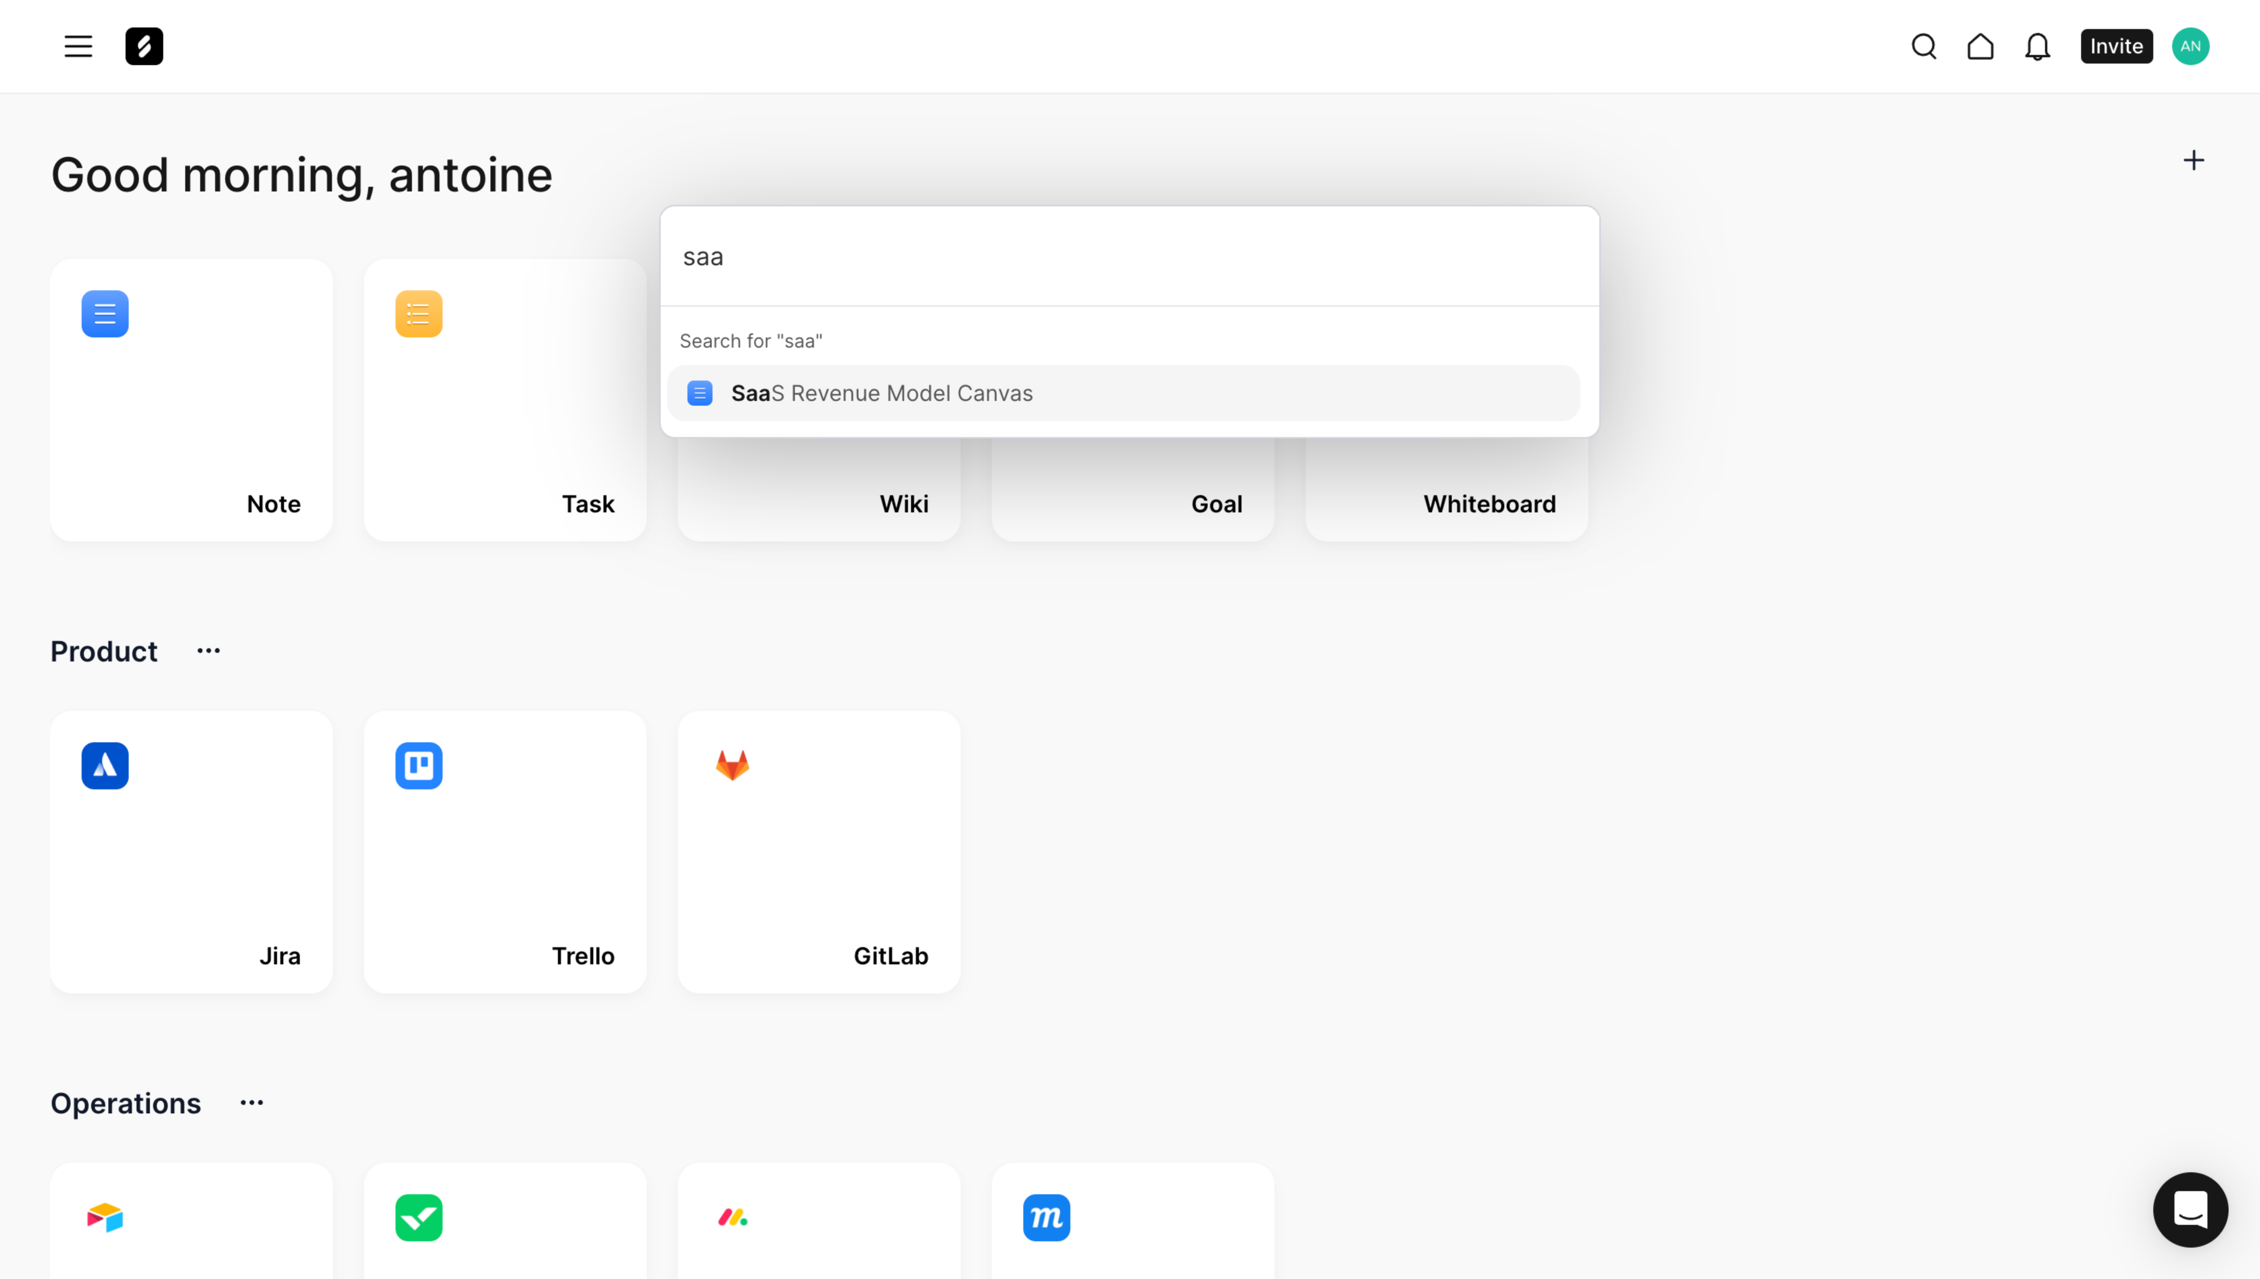Expand the Product section options menu
2260x1279 pixels.
click(208, 651)
